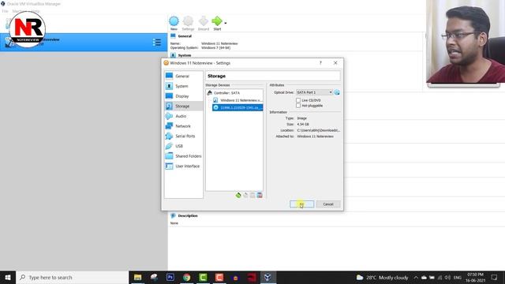Click Cancel button in Settings dialog
The image size is (505, 284).
(x=328, y=204)
